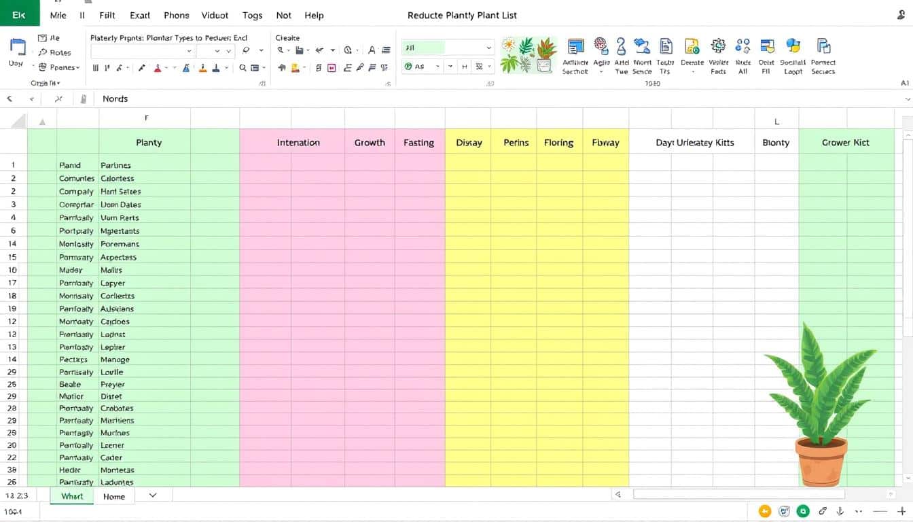Click the green EK app button

[x=20, y=14]
